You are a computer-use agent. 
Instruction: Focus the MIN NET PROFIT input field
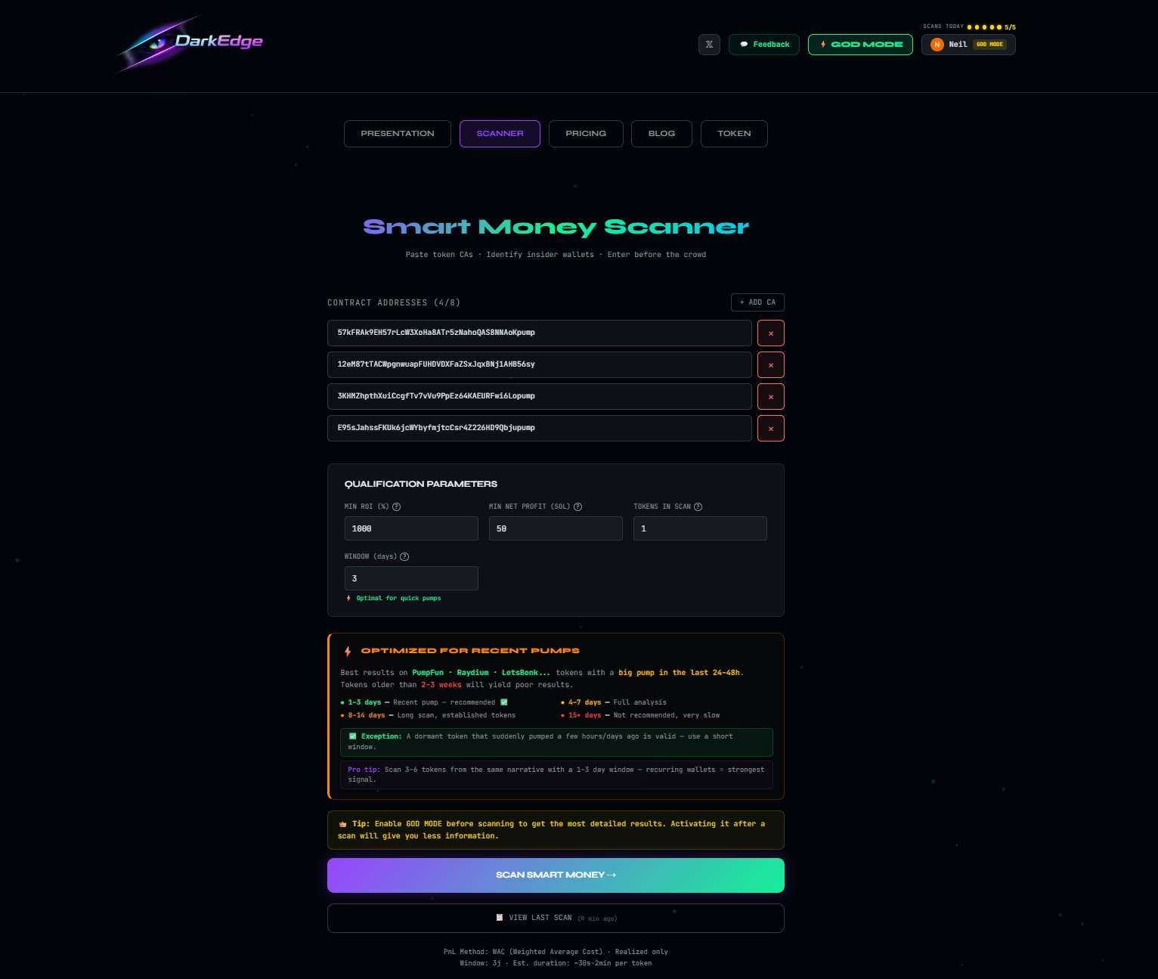pos(556,528)
